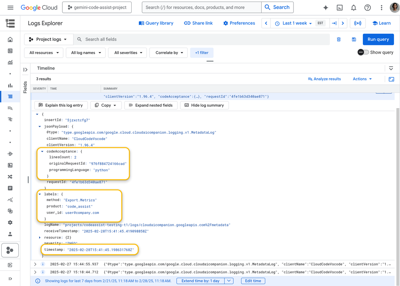This screenshot has width=400, height=286.
Task: Expand the left sidebar at bottom
Action: 10,279
